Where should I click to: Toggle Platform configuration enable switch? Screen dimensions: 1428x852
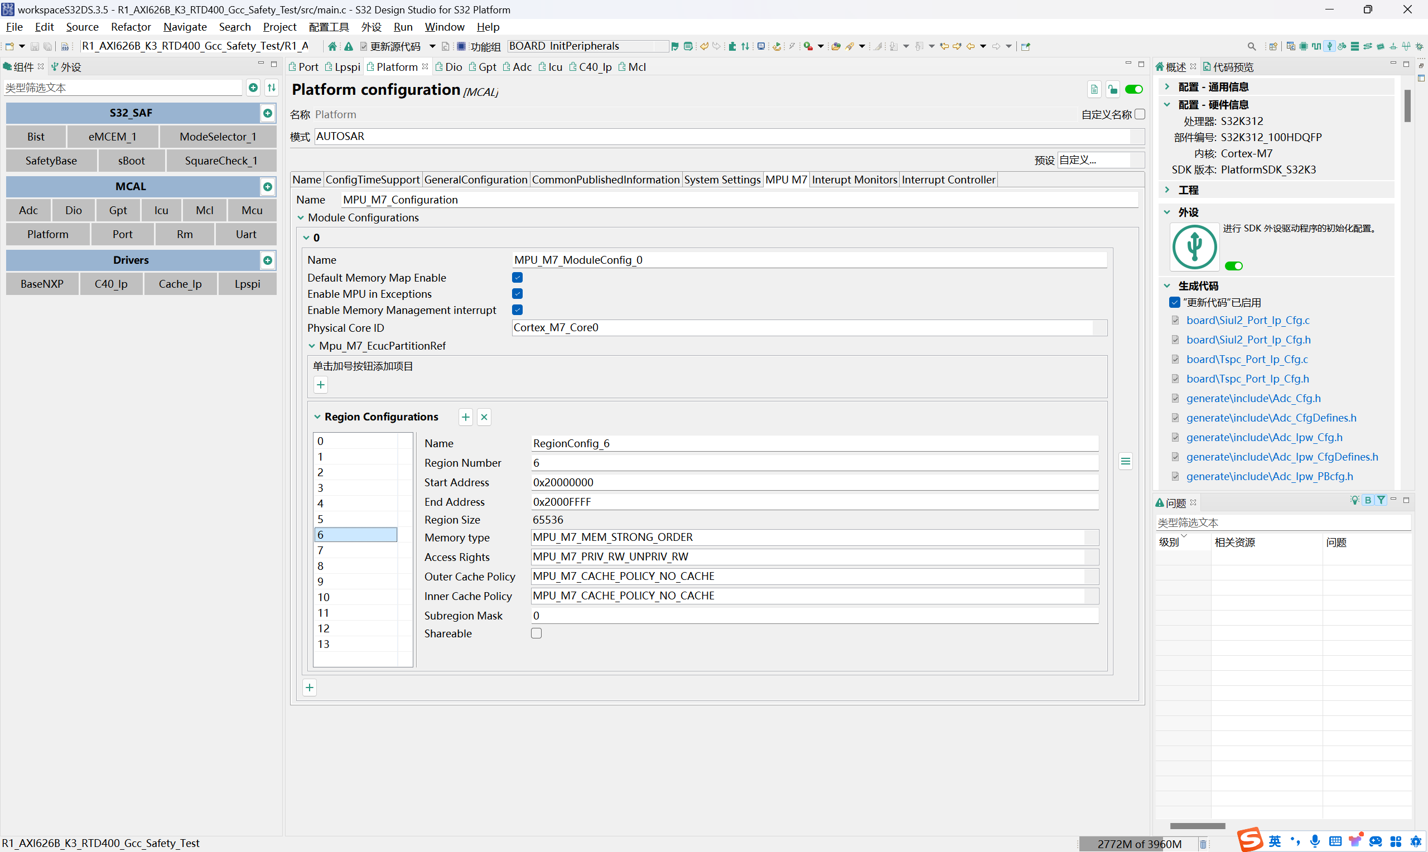1133,90
